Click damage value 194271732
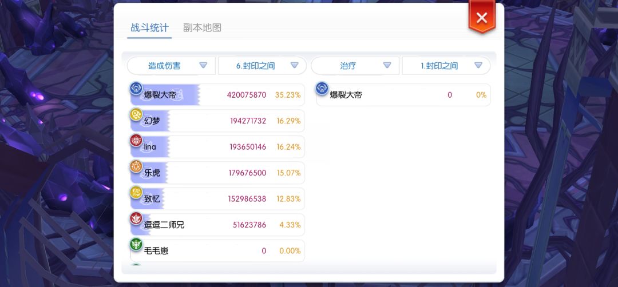The width and height of the screenshot is (618, 287). [248, 121]
